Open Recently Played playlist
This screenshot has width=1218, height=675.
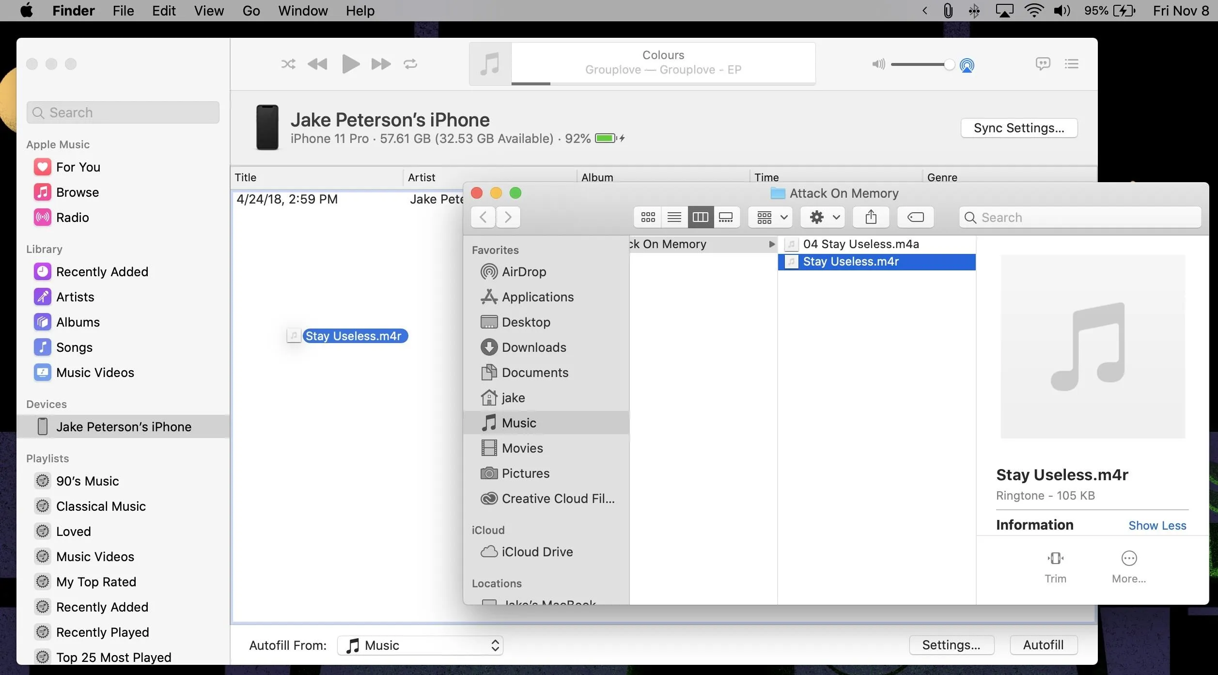click(x=102, y=632)
